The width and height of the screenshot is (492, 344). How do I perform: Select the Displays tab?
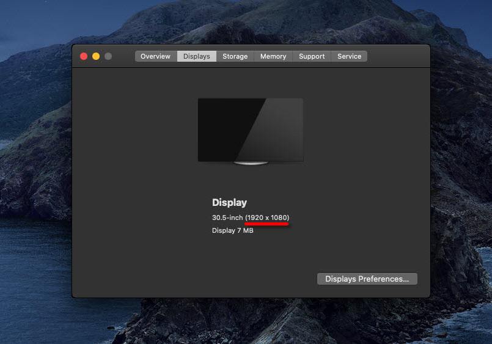tap(197, 56)
